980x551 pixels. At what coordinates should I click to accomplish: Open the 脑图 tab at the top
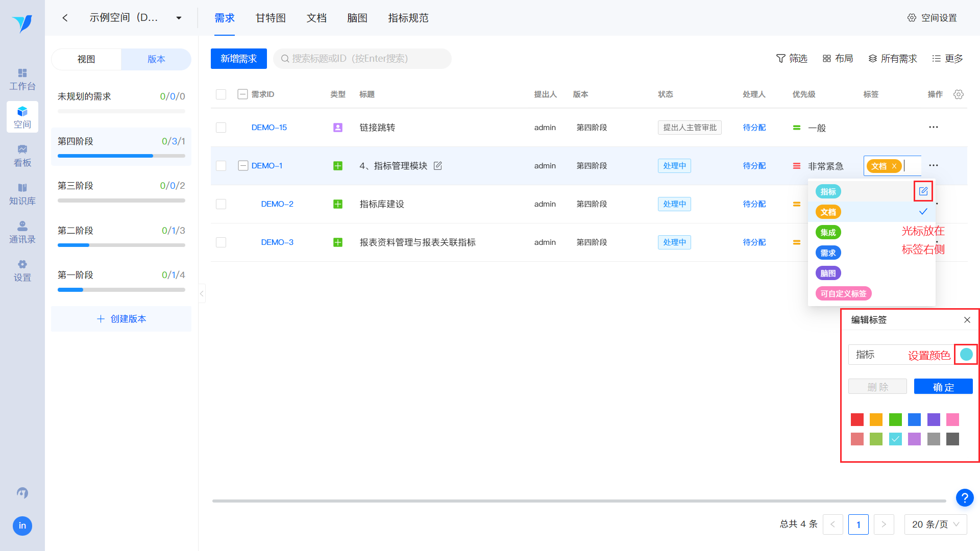point(357,17)
